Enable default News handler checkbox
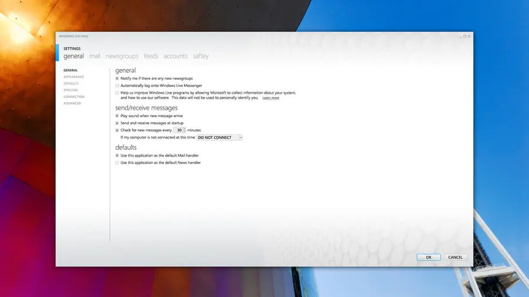Screen dimensions: 529x297 coord(117,163)
